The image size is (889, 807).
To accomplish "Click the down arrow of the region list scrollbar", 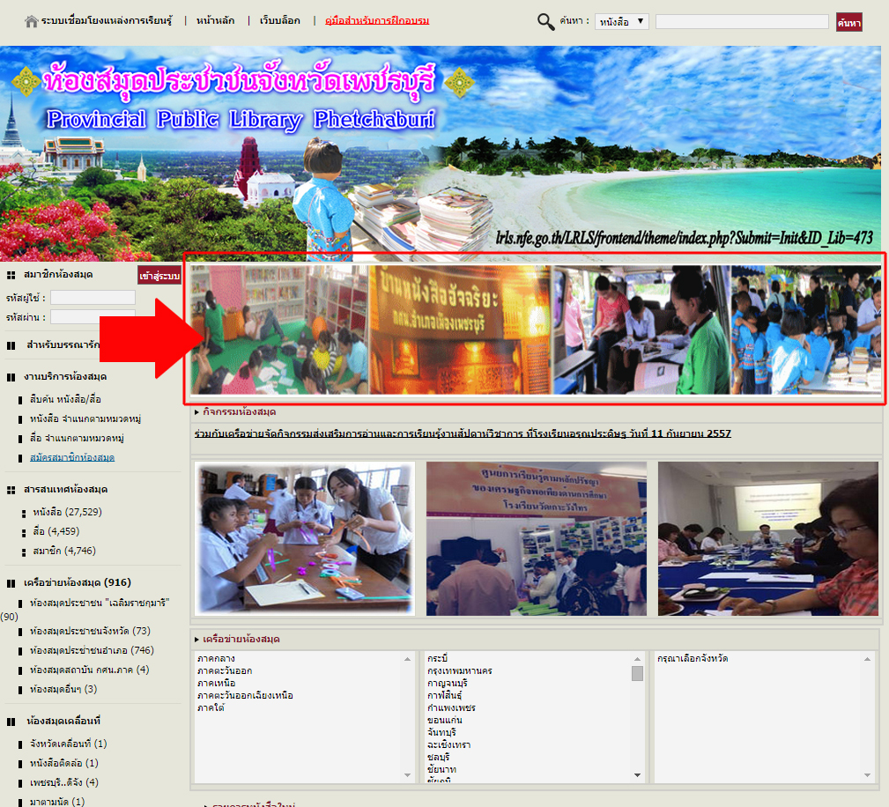I will [408, 775].
